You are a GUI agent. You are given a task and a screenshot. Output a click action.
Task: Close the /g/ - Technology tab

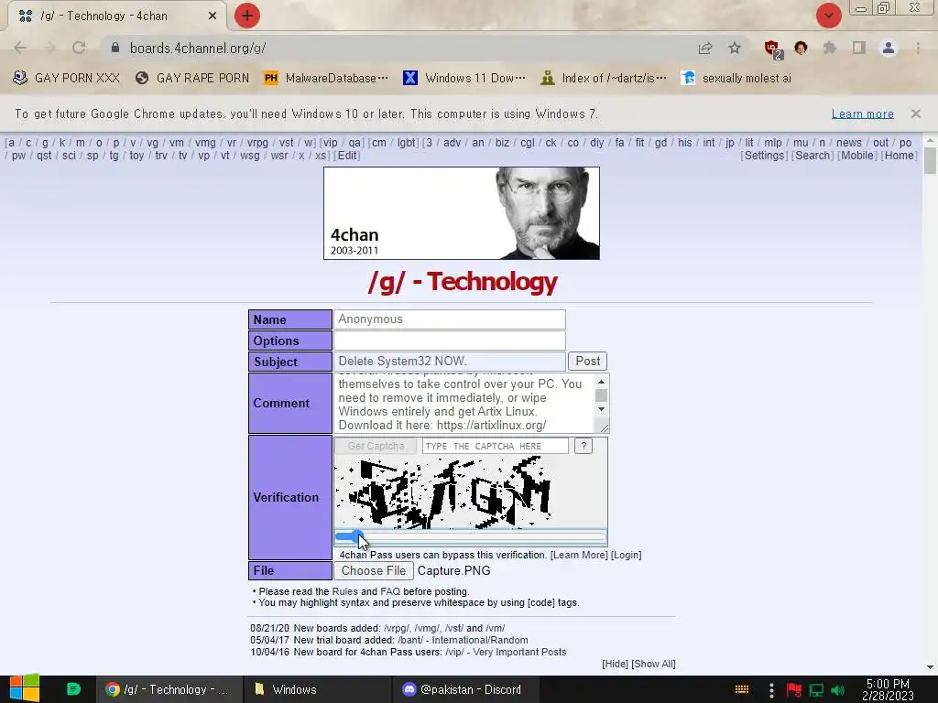(x=213, y=16)
